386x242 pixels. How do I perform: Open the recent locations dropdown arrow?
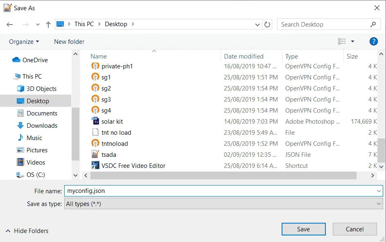point(38,25)
